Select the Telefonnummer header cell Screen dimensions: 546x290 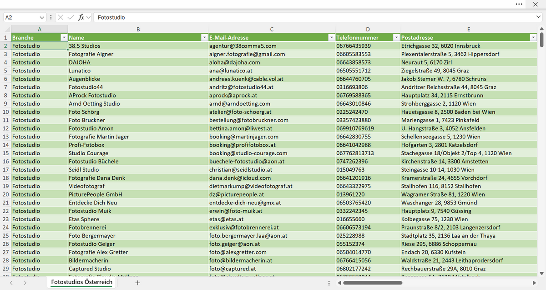tap(368, 38)
